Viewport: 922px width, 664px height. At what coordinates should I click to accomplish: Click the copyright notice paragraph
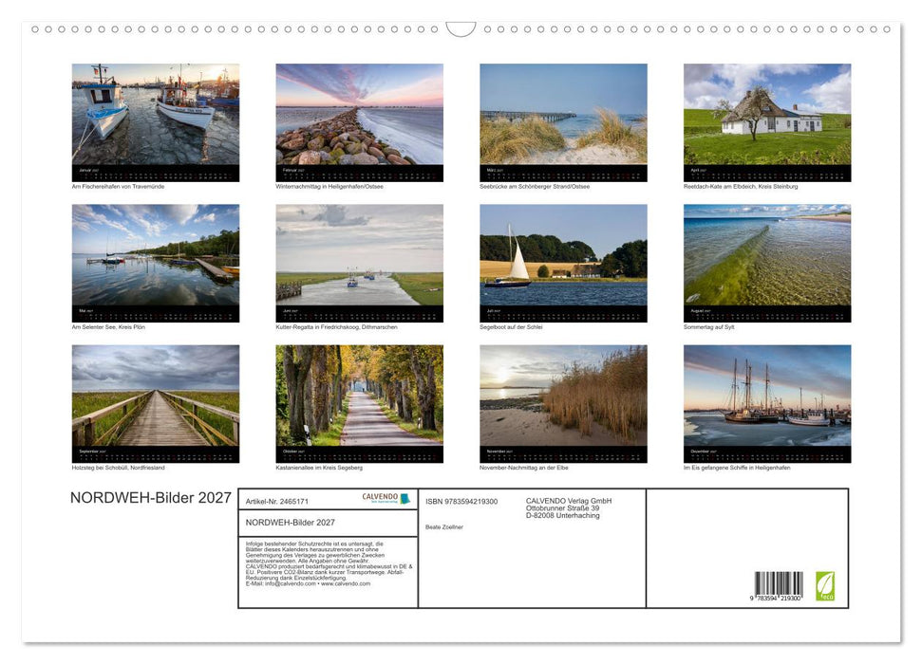(329, 563)
